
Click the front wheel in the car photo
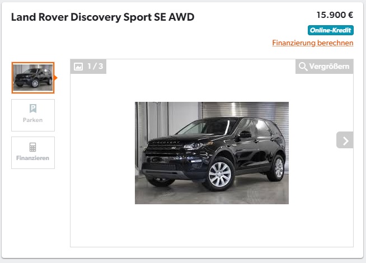[219, 175]
